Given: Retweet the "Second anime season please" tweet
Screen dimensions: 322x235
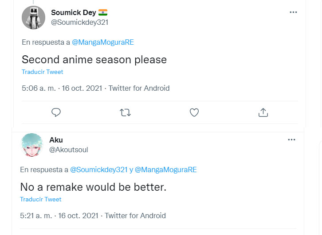Looking at the screenshot, I should [x=126, y=112].
